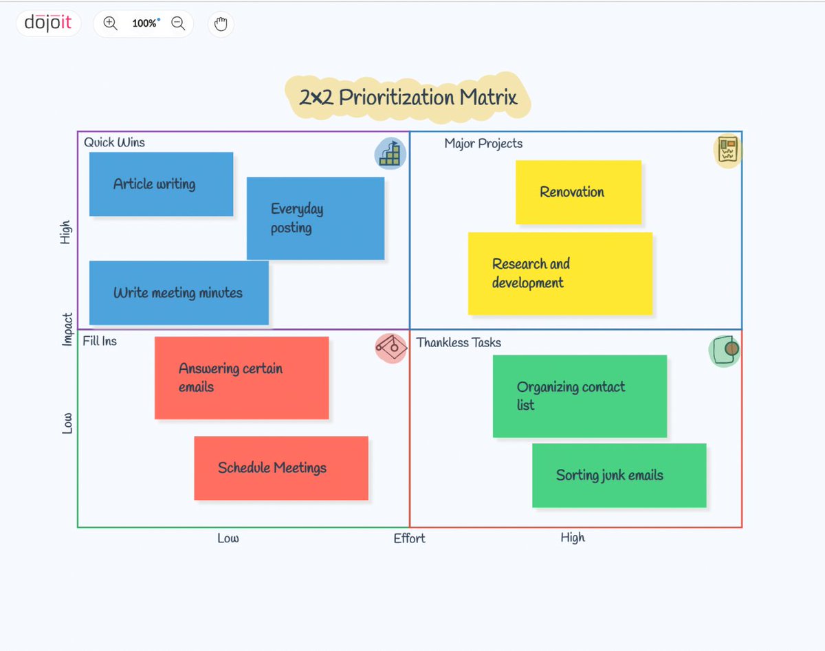
Task: Click the Thankless Tasks quadrant label
Action: point(459,342)
